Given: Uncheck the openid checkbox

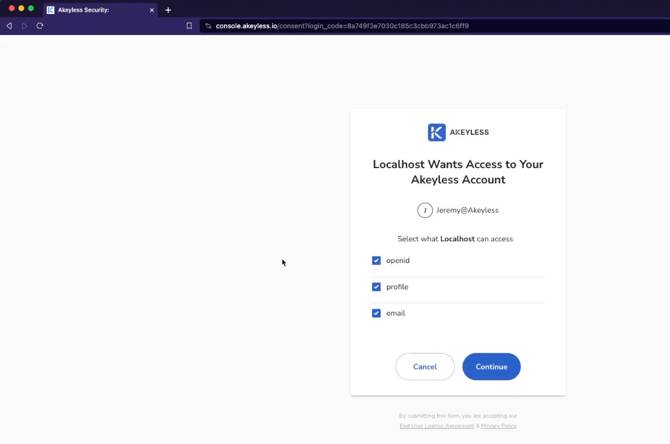Looking at the screenshot, I should point(376,261).
